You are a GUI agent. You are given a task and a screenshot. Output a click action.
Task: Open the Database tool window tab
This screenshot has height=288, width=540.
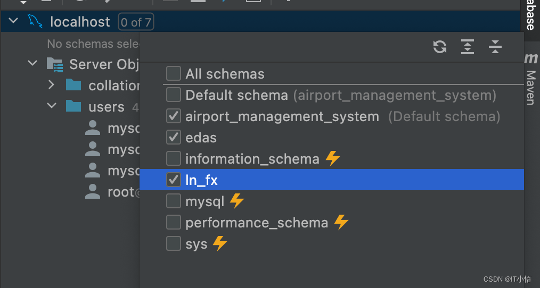pyautogui.click(x=530, y=15)
